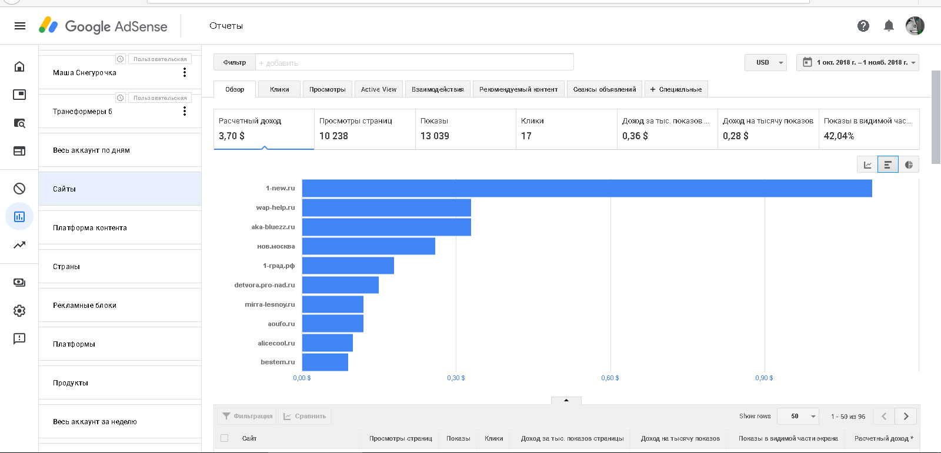This screenshot has width=941, height=453.
Task: Open the Платформа контента report
Action: click(x=120, y=227)
